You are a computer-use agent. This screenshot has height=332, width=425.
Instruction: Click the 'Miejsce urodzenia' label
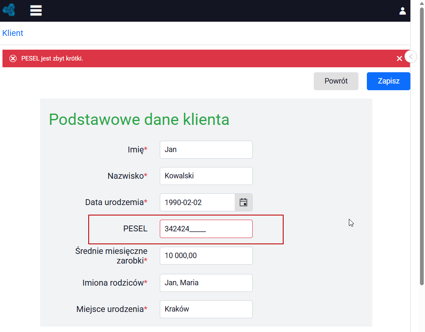112,309
